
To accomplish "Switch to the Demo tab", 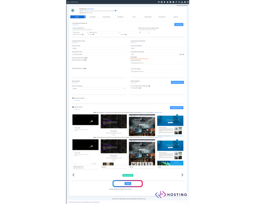I will [134, 17].
